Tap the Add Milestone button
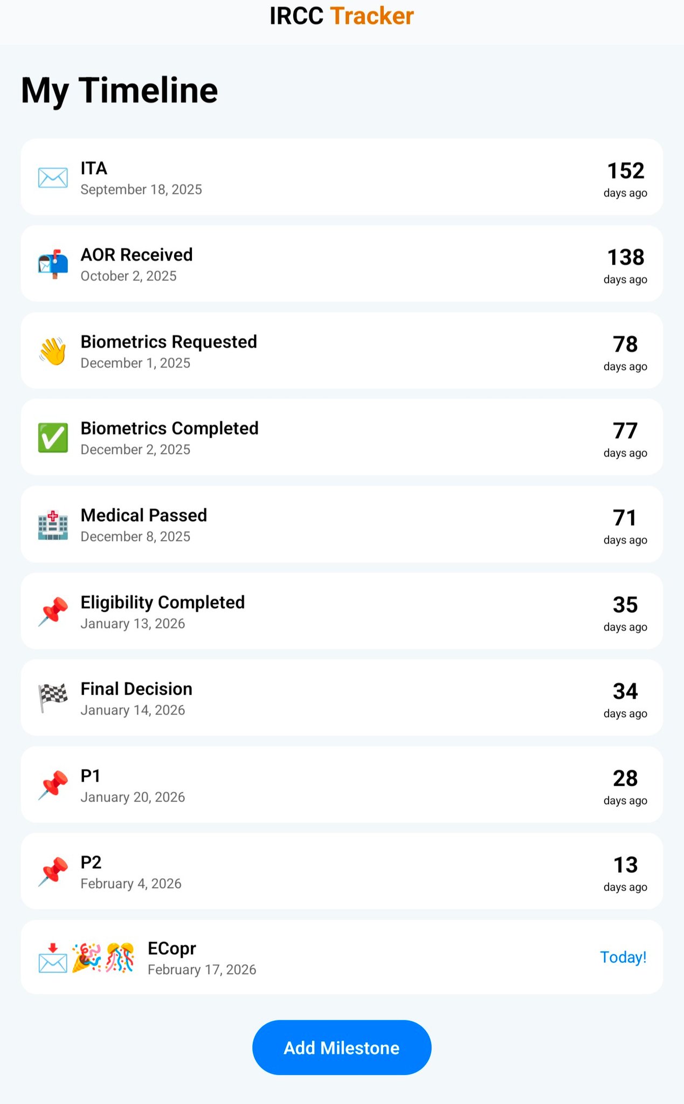Viewport: 684px width, 1104px height. coord(342,1047)
